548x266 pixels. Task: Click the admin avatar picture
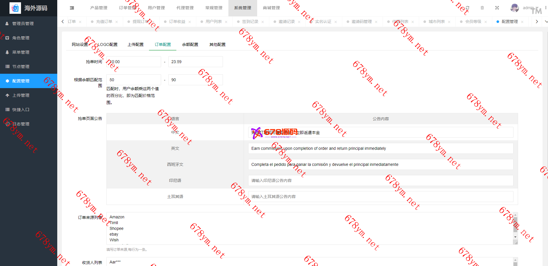coord(514,8)
